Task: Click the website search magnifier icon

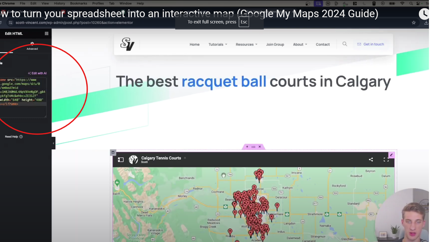Action: tap(345, 44)
